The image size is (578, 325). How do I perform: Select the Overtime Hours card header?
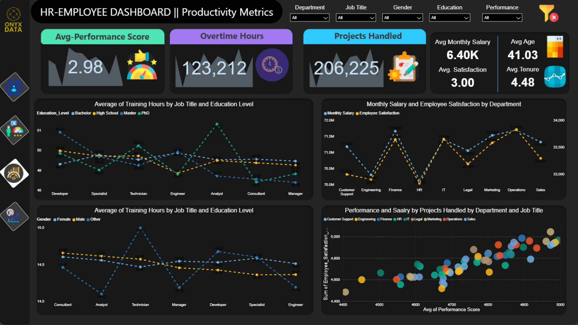coord(231,36)
